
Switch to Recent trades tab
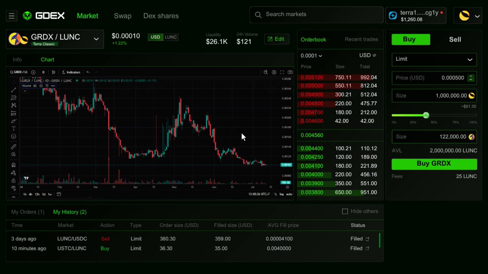point(362,39)
